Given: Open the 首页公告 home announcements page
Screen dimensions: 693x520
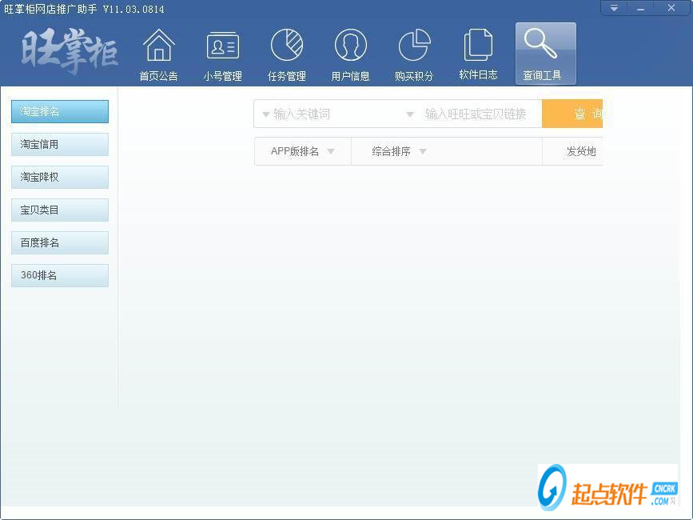Looking at the screenshot, I should (157, 54).
